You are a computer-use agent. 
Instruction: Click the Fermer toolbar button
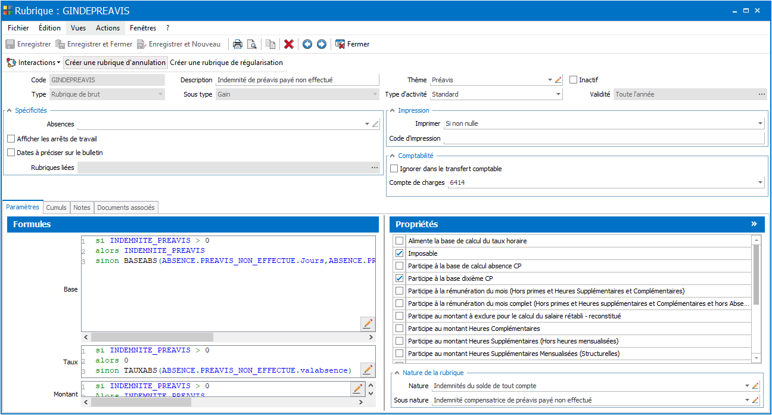353,44
